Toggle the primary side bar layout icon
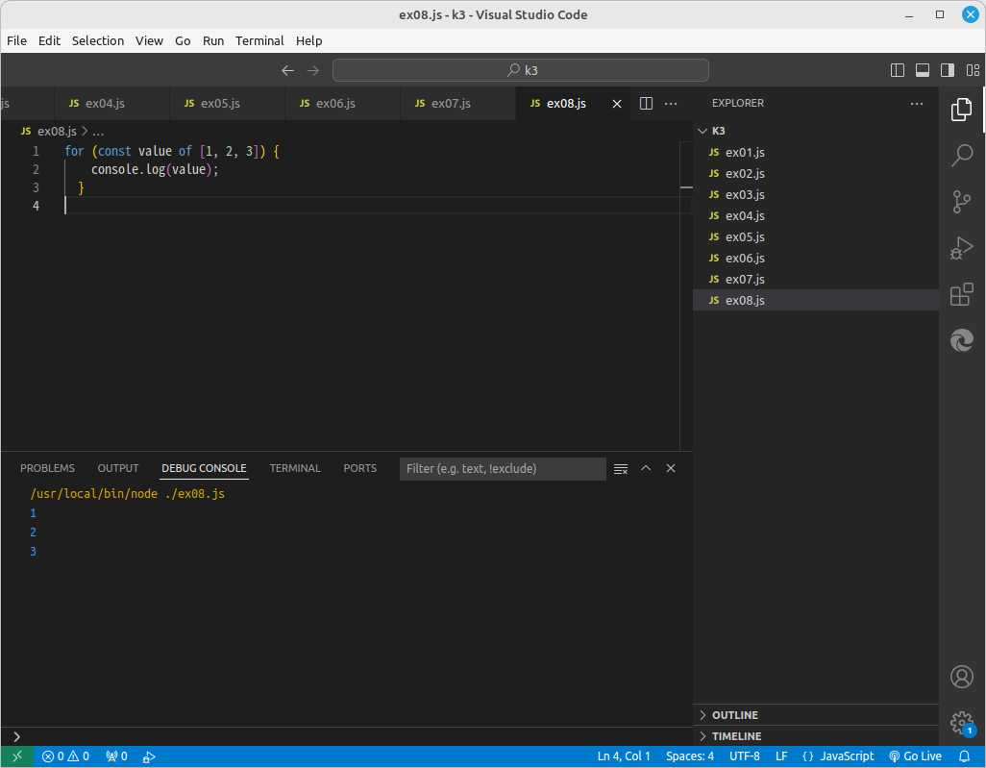This screenshot has height=768, width=986. click(x=898, y=70)
